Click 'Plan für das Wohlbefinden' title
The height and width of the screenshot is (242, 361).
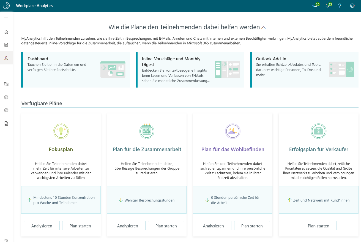pyautogui.click(x=233, y=149)
